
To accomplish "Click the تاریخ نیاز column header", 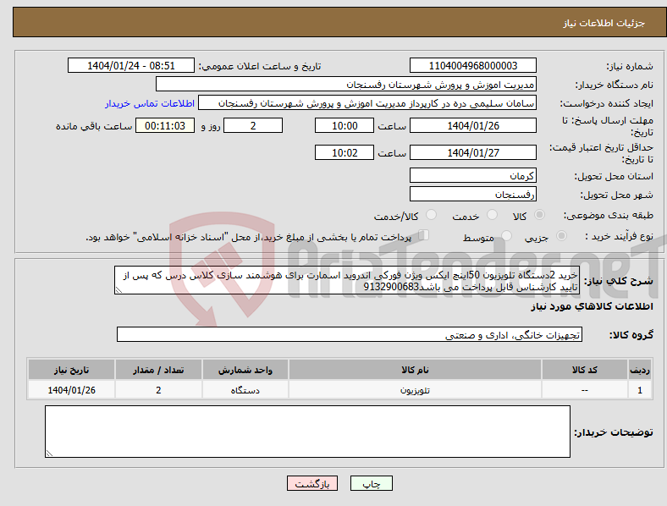I will pyautogui.click(x=71, y=370).
